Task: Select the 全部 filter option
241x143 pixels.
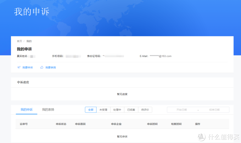Action: tap(91, 110)
